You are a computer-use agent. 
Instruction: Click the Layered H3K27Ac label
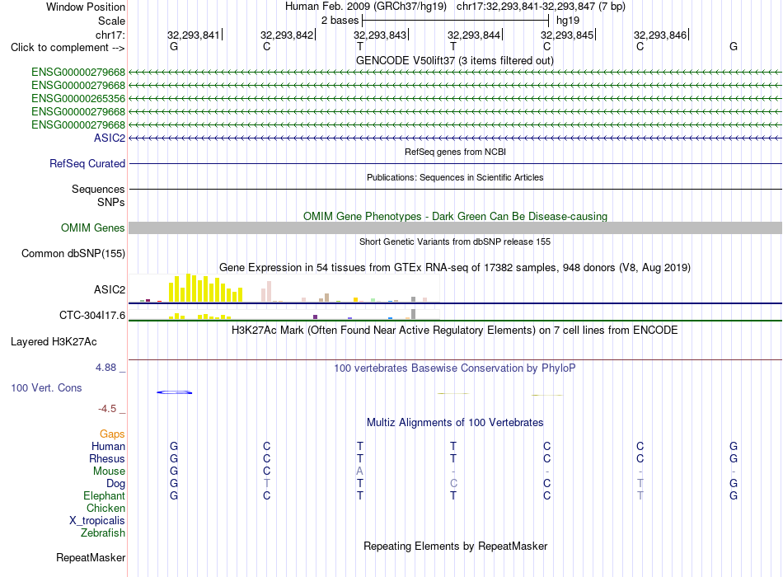coord(54,342)
